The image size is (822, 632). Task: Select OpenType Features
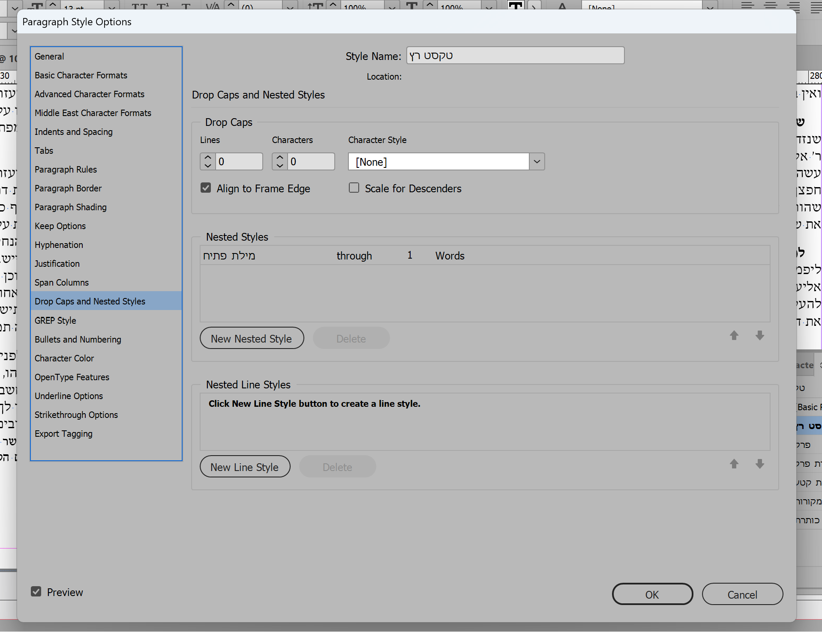(106, 377)
